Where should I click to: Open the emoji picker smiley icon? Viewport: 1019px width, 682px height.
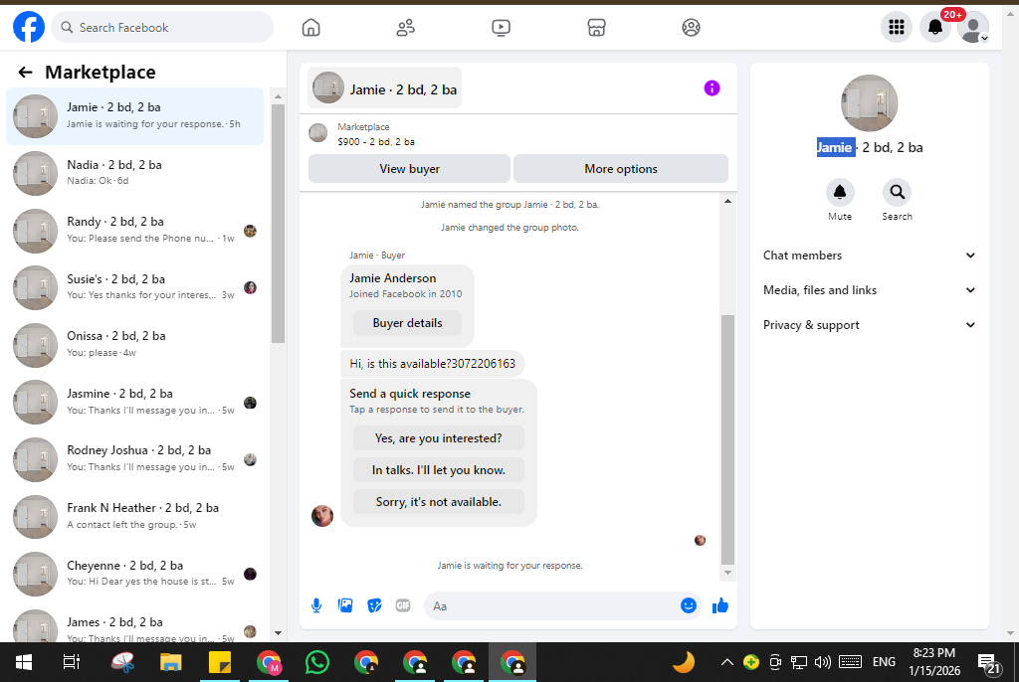click(x=689, y=605)
